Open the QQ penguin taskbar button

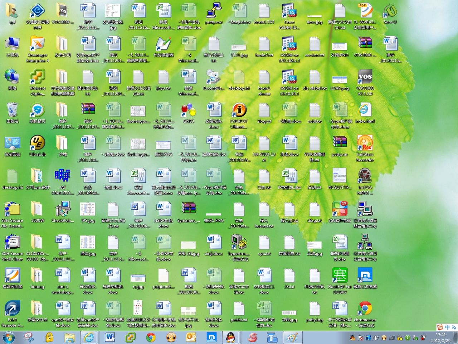[231, 338]
